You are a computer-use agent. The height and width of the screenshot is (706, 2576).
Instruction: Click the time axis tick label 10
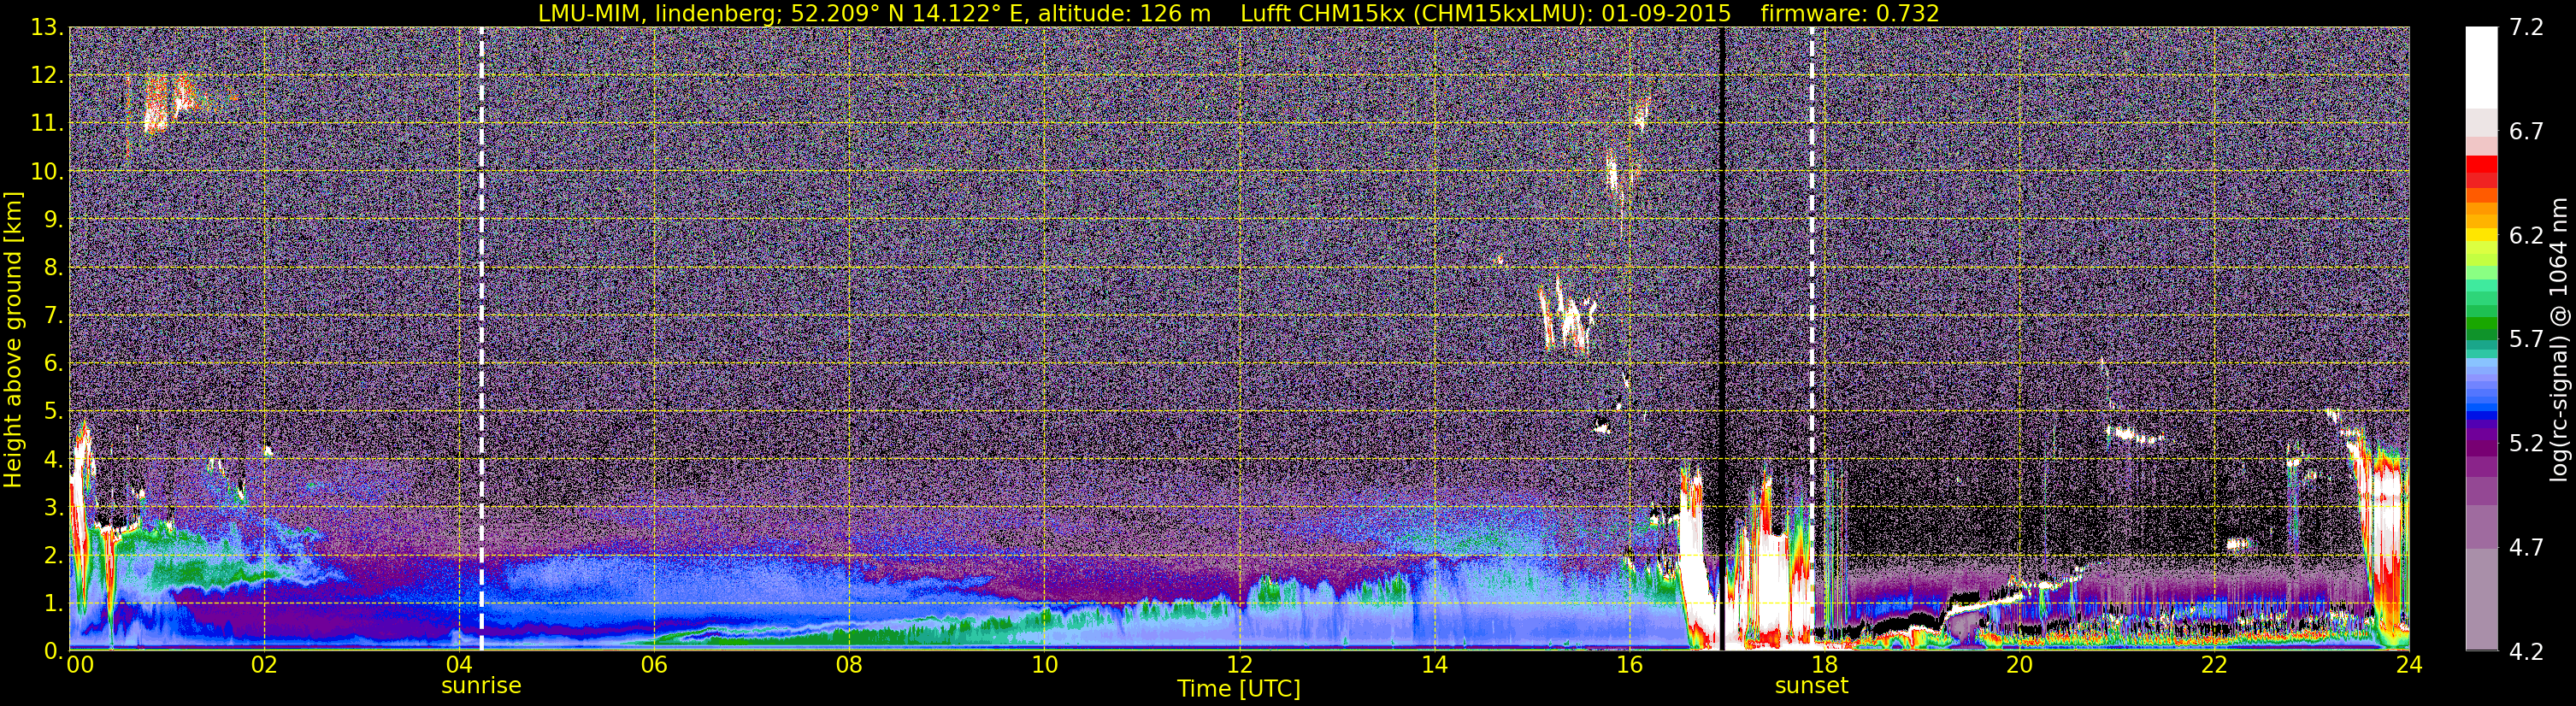[x=1044, y=665]
